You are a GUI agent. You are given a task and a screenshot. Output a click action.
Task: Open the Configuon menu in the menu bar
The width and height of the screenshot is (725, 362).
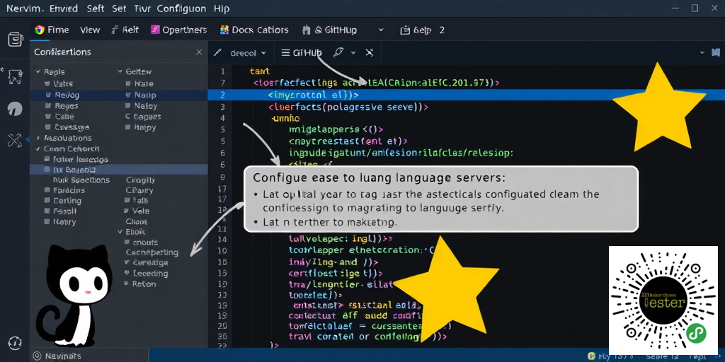click(x=182, y=8)
